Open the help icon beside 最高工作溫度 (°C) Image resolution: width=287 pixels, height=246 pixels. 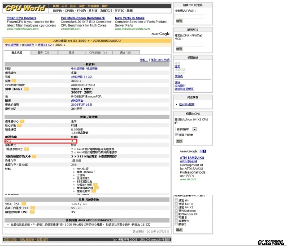(x=33, y=208)
